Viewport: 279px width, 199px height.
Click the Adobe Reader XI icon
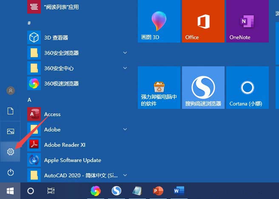coord(34,145)
